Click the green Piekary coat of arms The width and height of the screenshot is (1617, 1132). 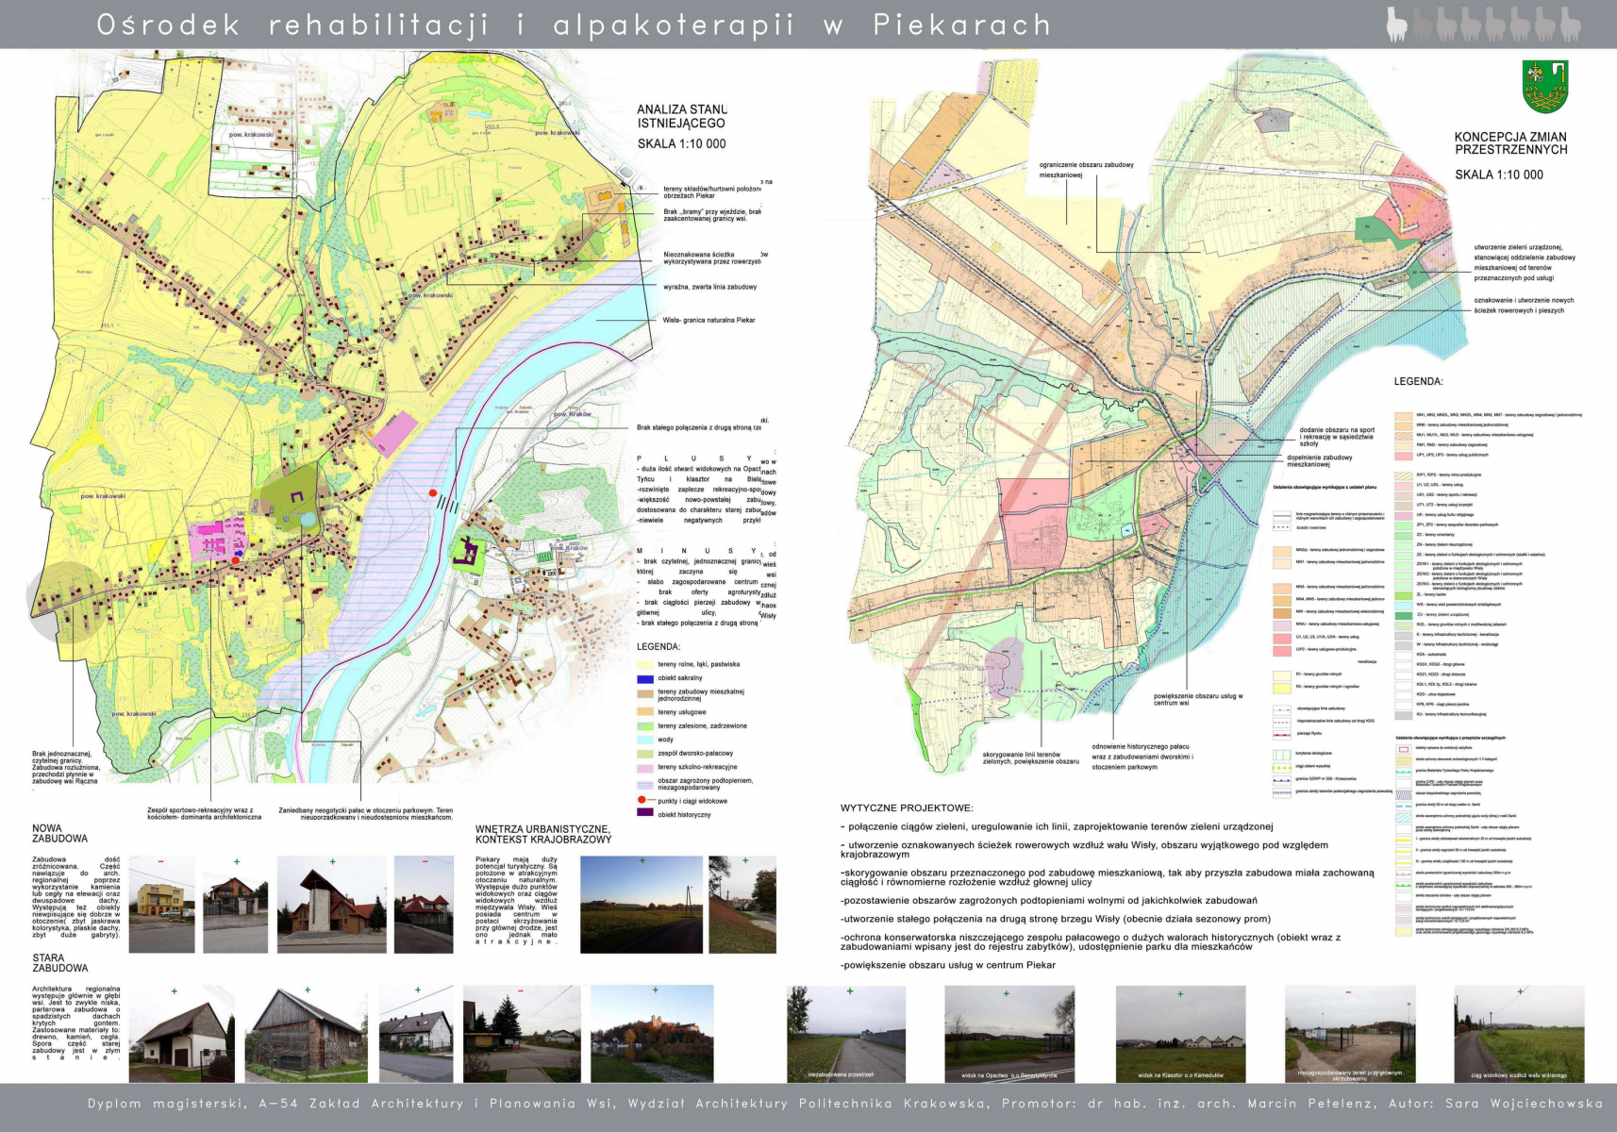[1544, 87]
